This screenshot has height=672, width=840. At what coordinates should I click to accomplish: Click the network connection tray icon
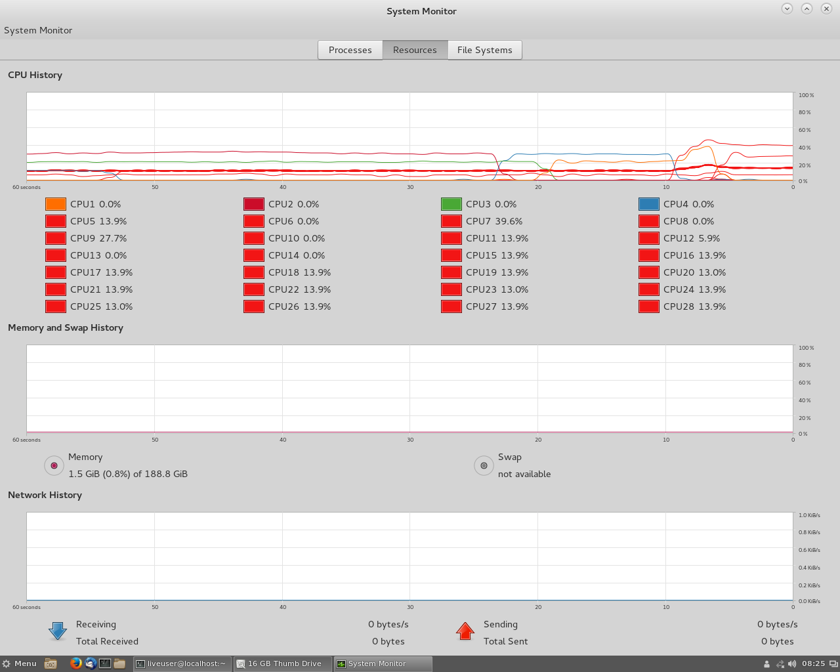(x=780, y=663)
